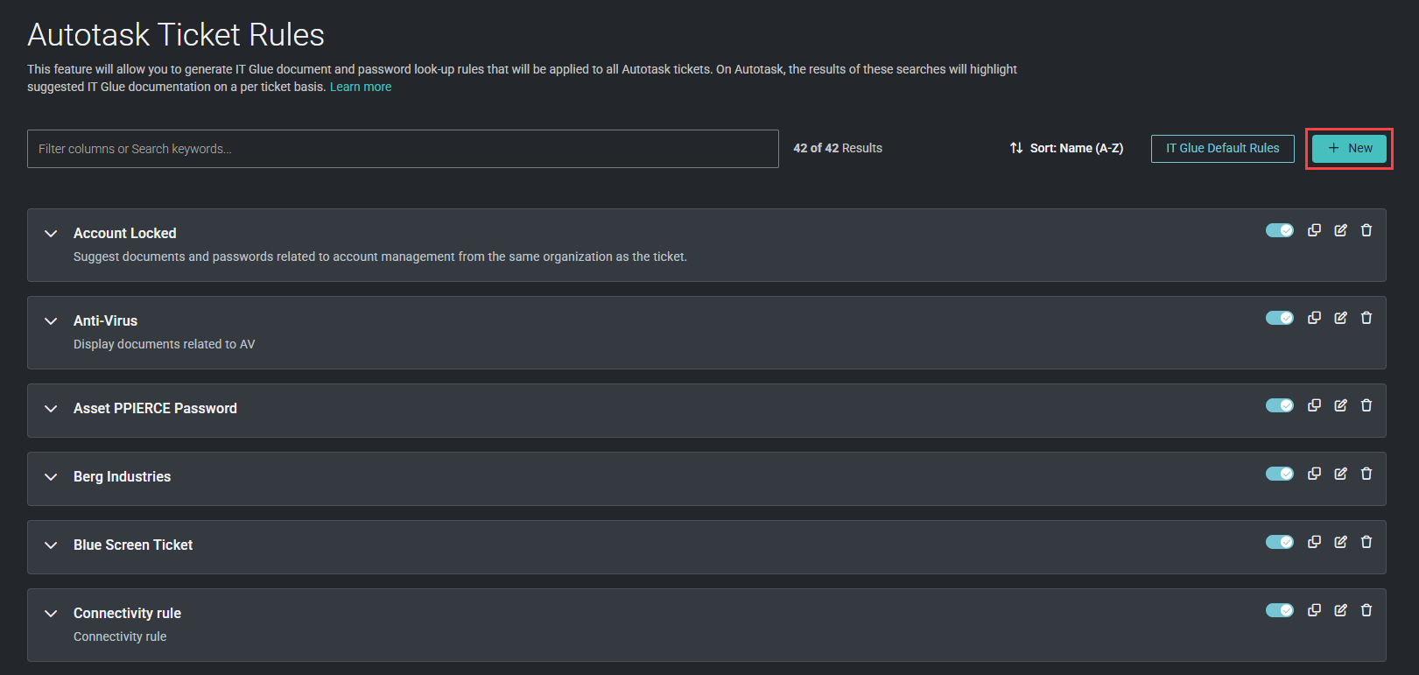Viewport: 1419px width, 675px height.
Task: Copy the Berg Industries rule
Action: (x=1314, y=474)
